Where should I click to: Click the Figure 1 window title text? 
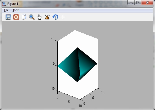13,4
